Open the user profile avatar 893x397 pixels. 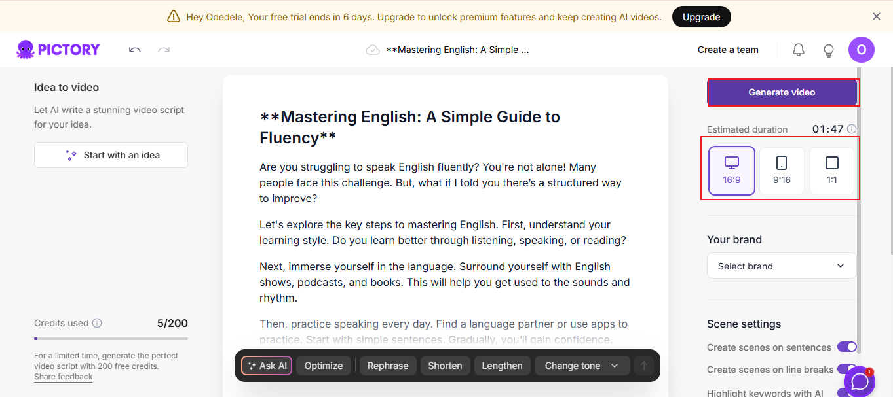click(x=861, y=50)
